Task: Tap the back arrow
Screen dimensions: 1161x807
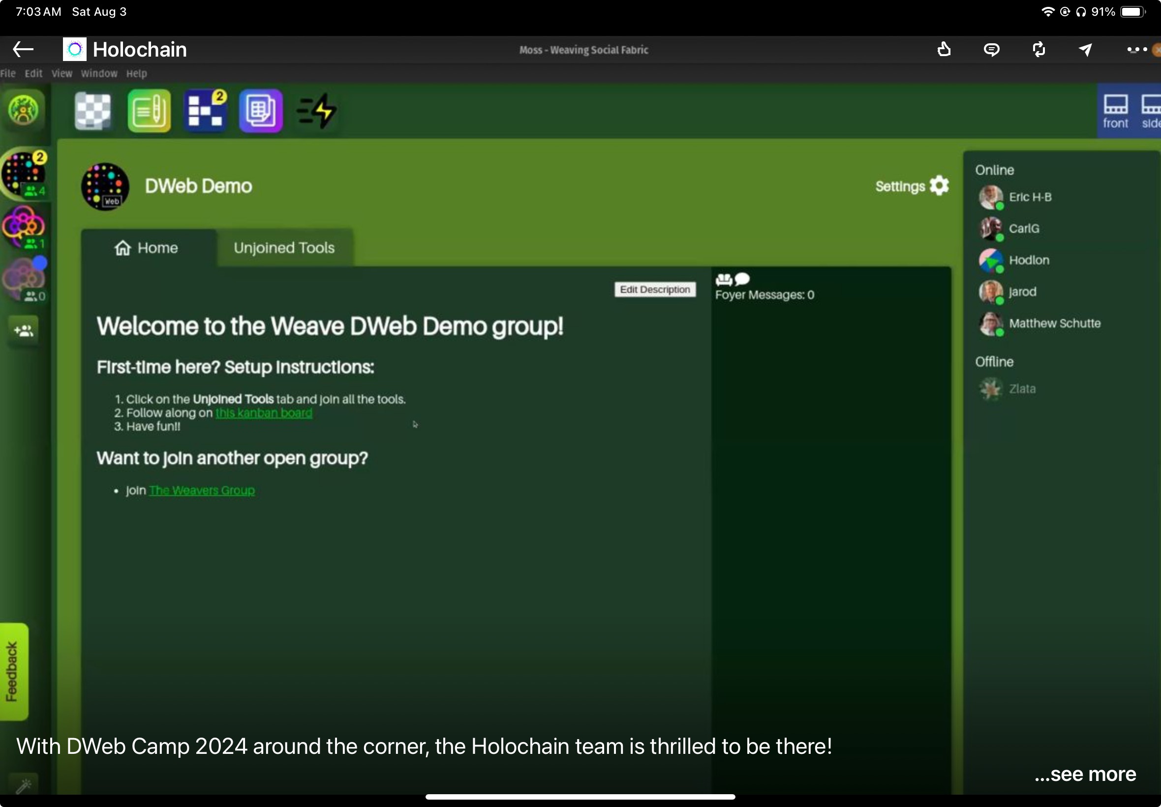Action: coord(23,50)
